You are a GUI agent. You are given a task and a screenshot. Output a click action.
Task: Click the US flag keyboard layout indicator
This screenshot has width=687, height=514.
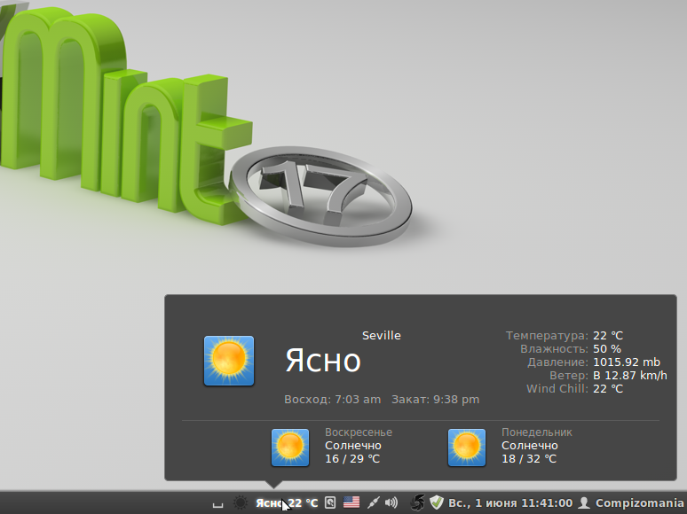351,502
